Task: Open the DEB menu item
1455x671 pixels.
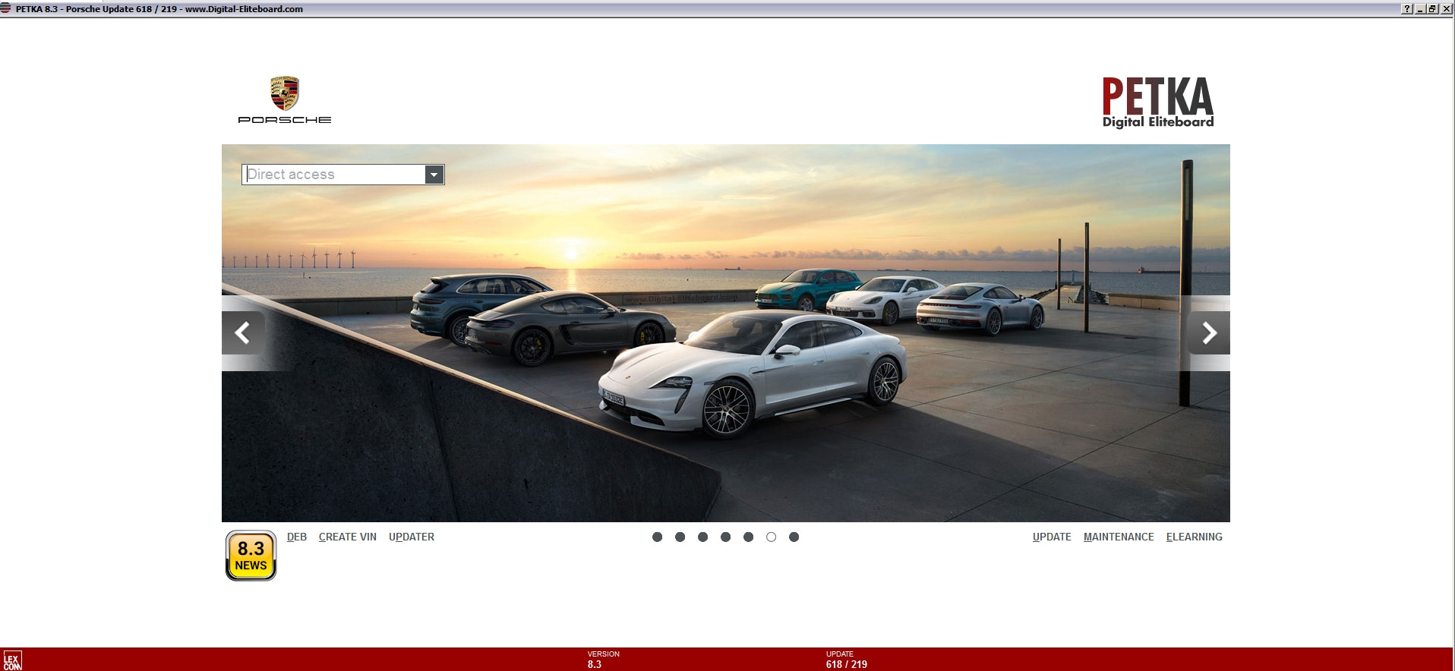Action: click(297, 537)
